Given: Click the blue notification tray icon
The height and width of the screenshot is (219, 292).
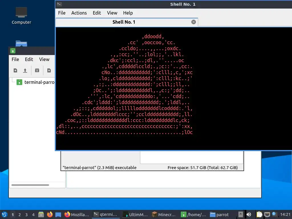Looking at the screenshot, I should pyautogui.click(x=274, y=214).
